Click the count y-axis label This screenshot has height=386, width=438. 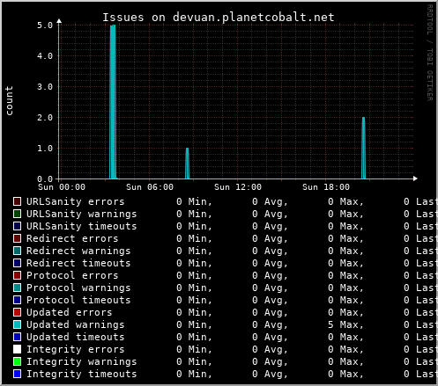pyautogui.click(x=9, y=101)
